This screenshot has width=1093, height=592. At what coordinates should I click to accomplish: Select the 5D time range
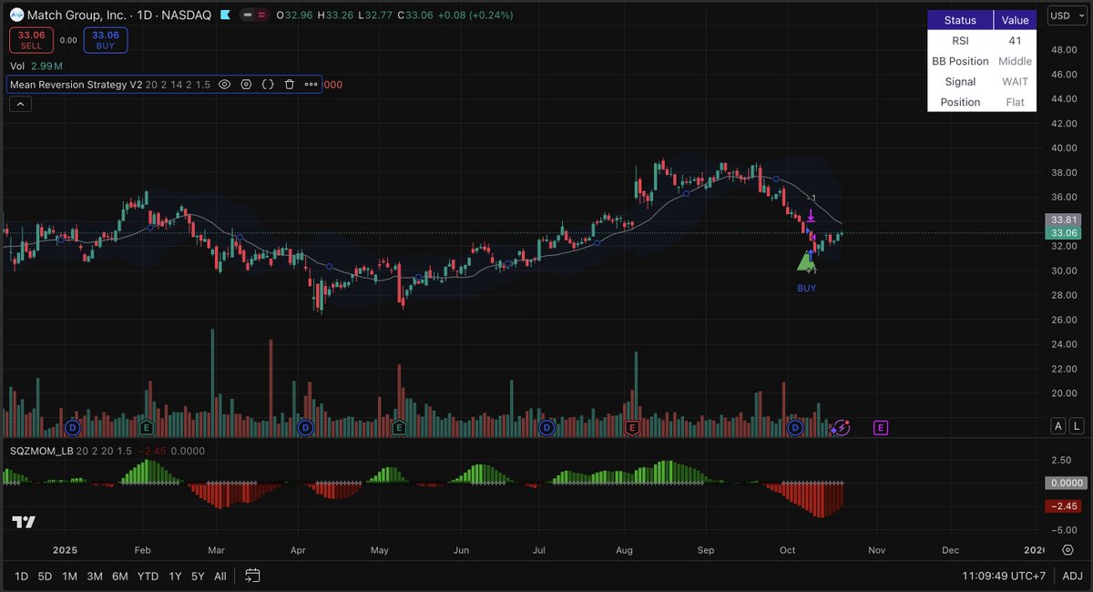pos(45,576)
